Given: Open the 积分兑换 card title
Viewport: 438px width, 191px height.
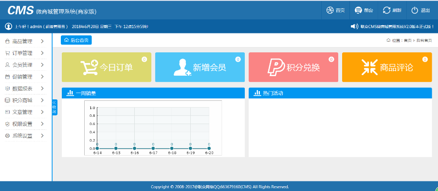Looking at the screenshot, I should (303, 67).
